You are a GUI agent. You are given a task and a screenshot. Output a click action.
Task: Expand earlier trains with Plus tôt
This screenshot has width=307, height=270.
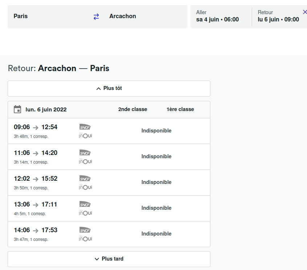[x=109, y=88]
